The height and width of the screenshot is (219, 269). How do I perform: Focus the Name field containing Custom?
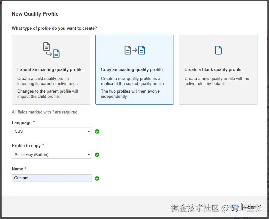point(52,178)
